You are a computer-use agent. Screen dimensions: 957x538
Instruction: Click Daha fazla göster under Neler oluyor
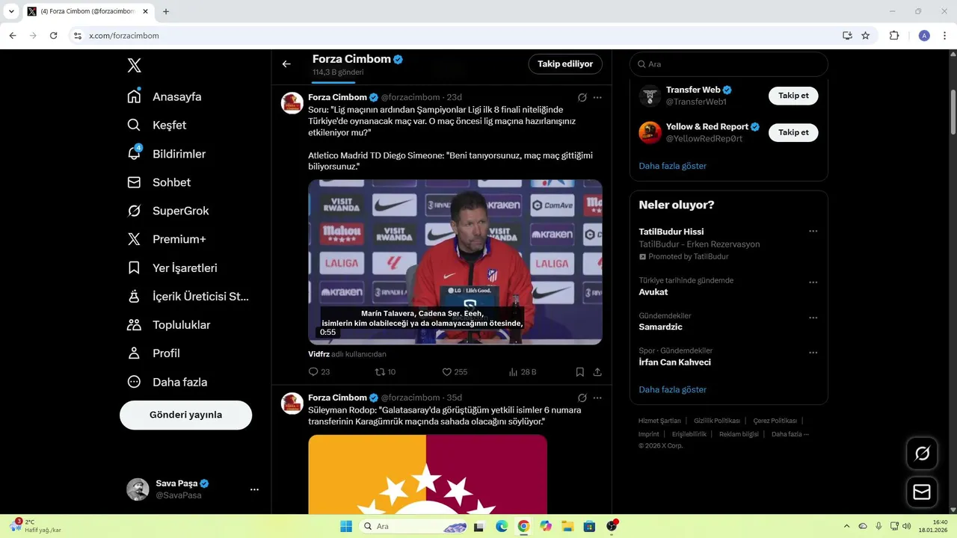(x=672, y=389)
